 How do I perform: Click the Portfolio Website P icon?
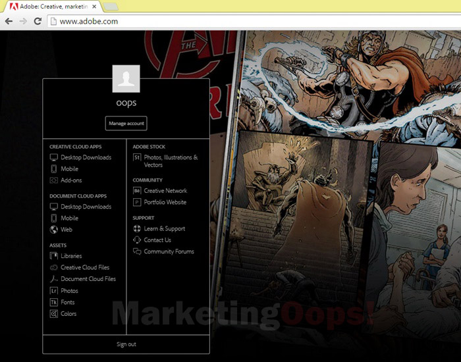(137, 202)
